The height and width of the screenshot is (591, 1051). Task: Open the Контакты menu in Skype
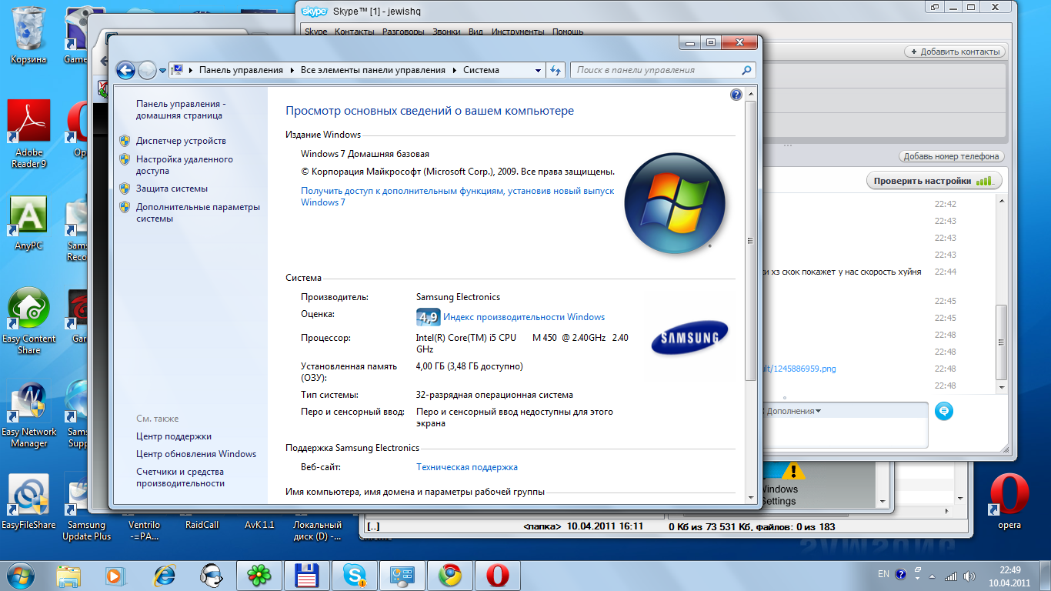(355, 32)
